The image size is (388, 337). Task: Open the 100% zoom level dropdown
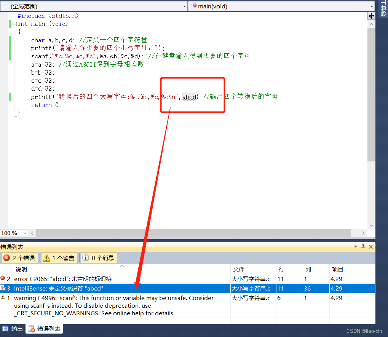25,233
